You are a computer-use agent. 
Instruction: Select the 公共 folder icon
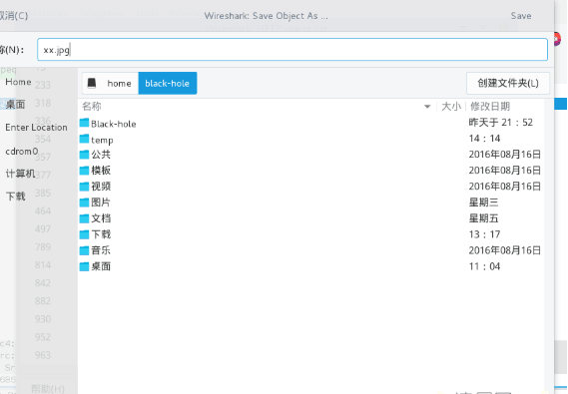tap(85, 155)
